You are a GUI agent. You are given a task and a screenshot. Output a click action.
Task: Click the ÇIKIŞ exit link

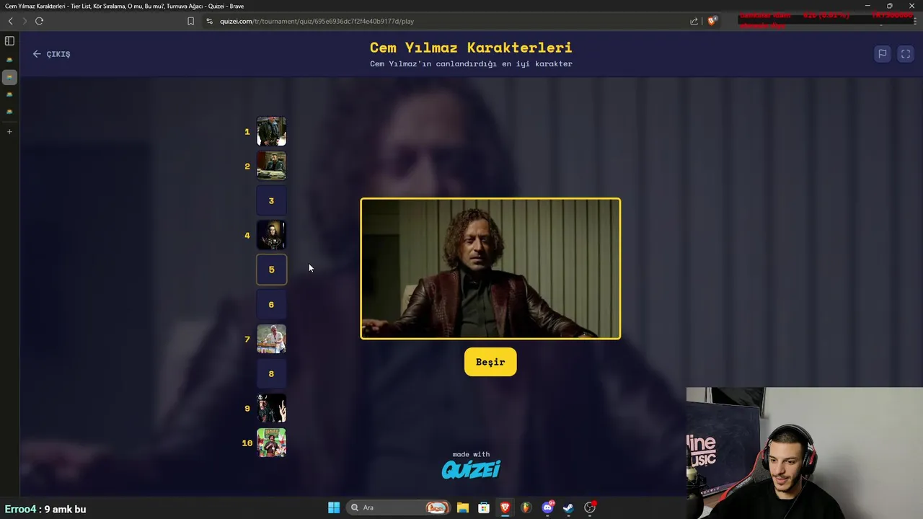click(51, 54)
